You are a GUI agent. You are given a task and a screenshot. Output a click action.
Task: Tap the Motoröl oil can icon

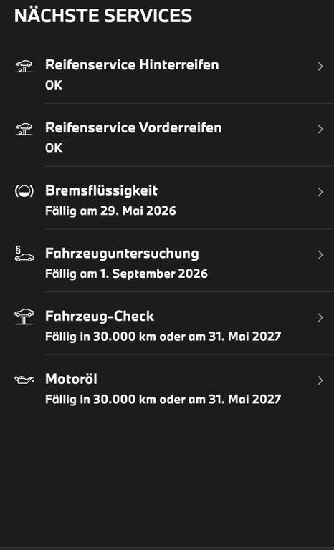click(x=24, y=380)
